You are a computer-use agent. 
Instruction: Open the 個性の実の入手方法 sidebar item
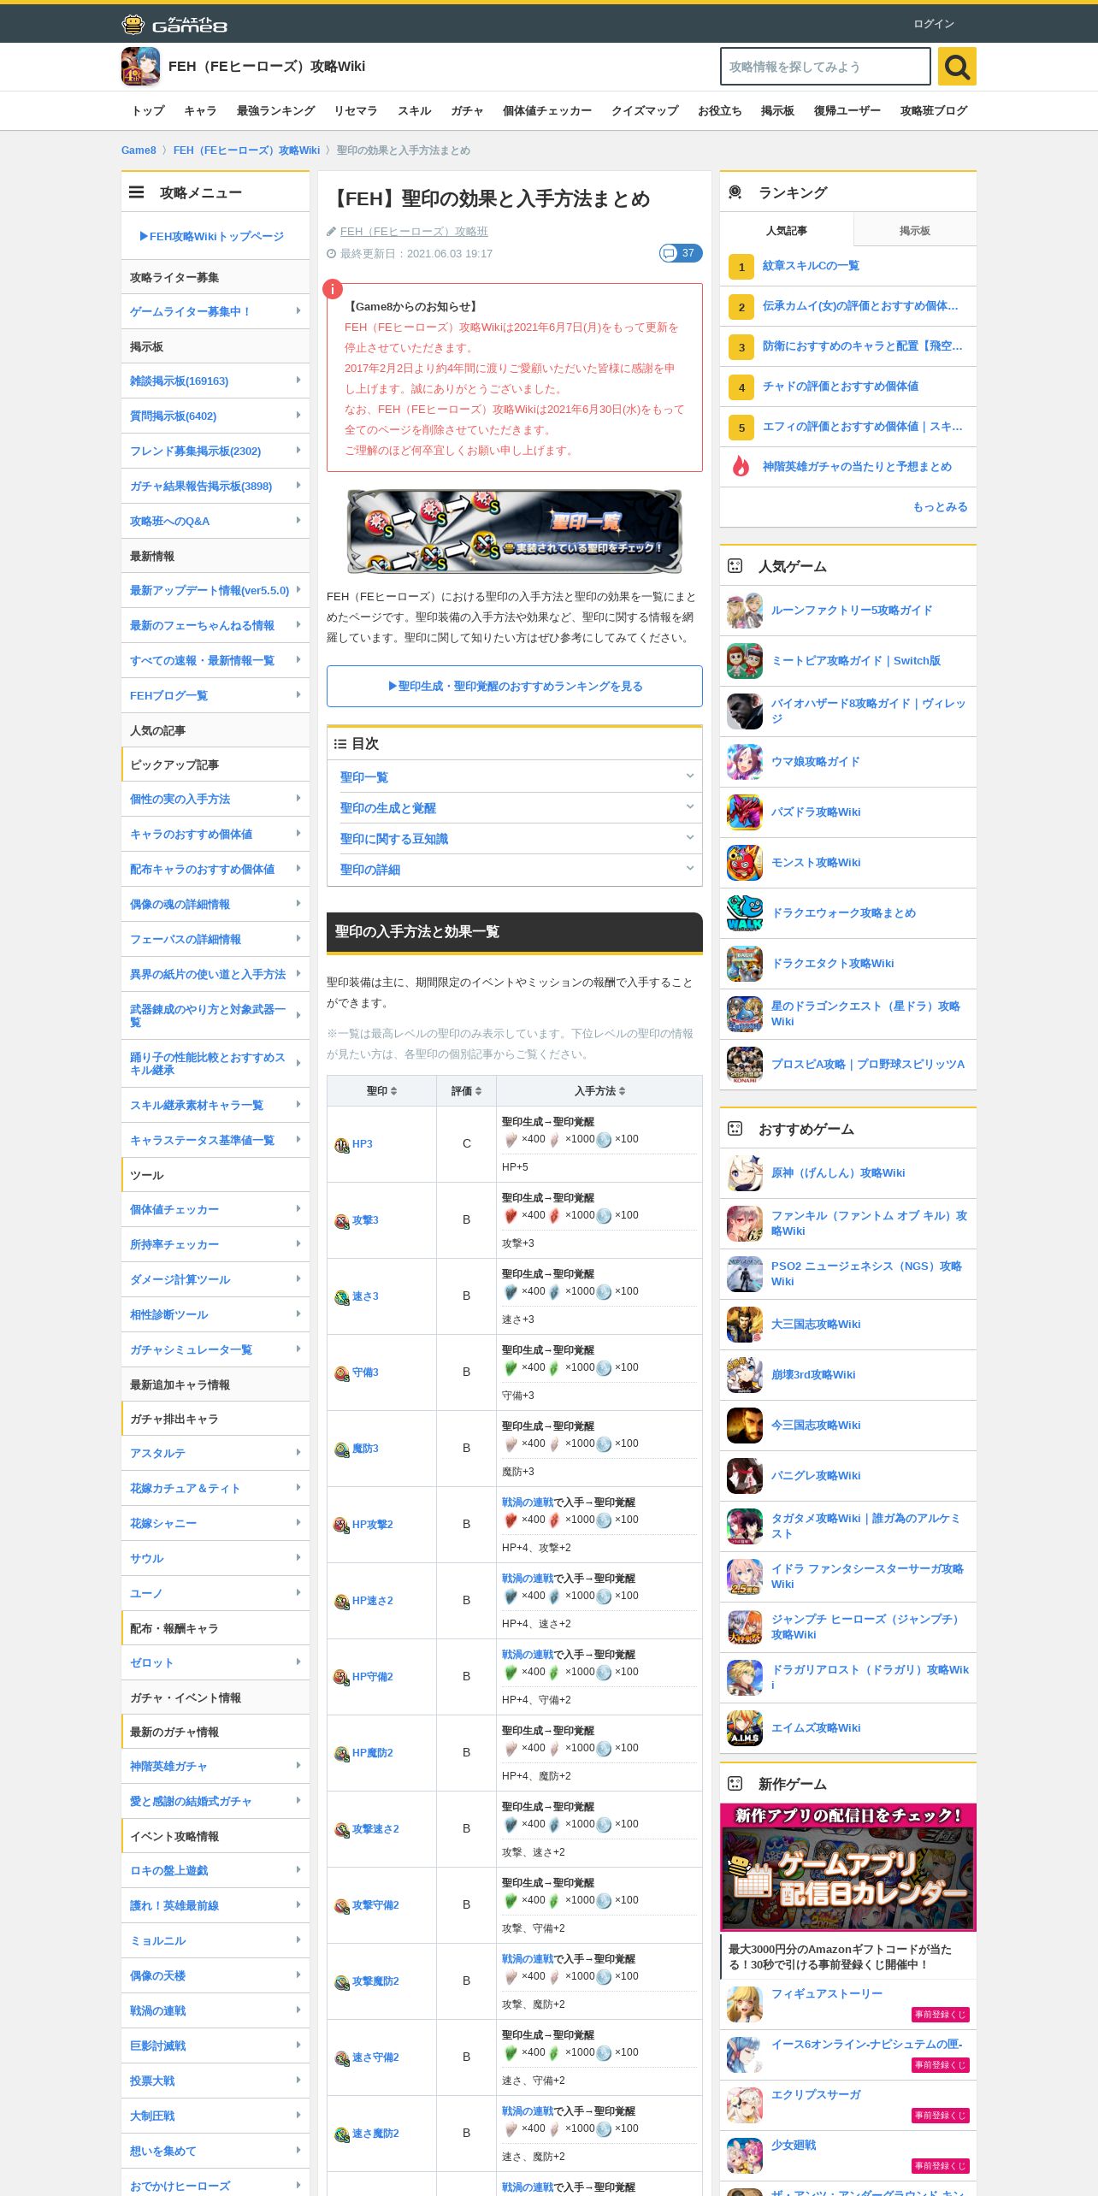coord(215,799)
